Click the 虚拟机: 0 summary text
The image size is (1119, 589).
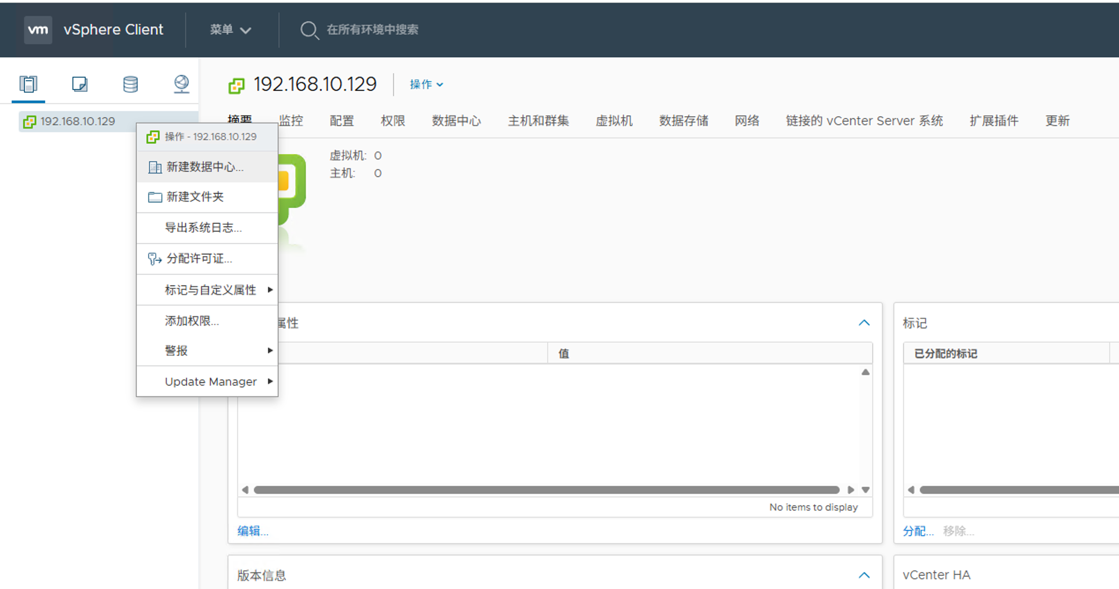(x=356, y=155)
